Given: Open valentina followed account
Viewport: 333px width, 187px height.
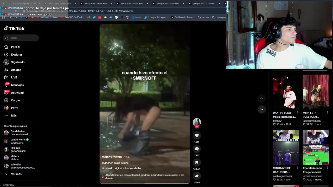Looking at the screenshot, I should pyautogui.click(x=19, y=166).
